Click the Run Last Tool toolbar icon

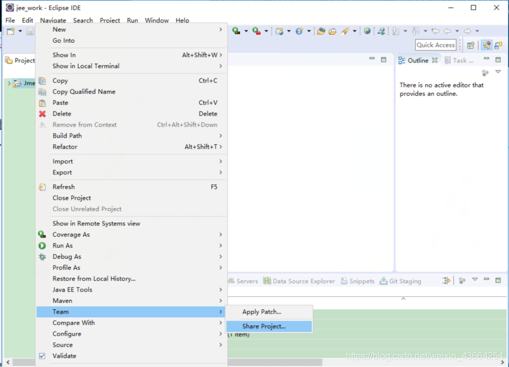256,31
